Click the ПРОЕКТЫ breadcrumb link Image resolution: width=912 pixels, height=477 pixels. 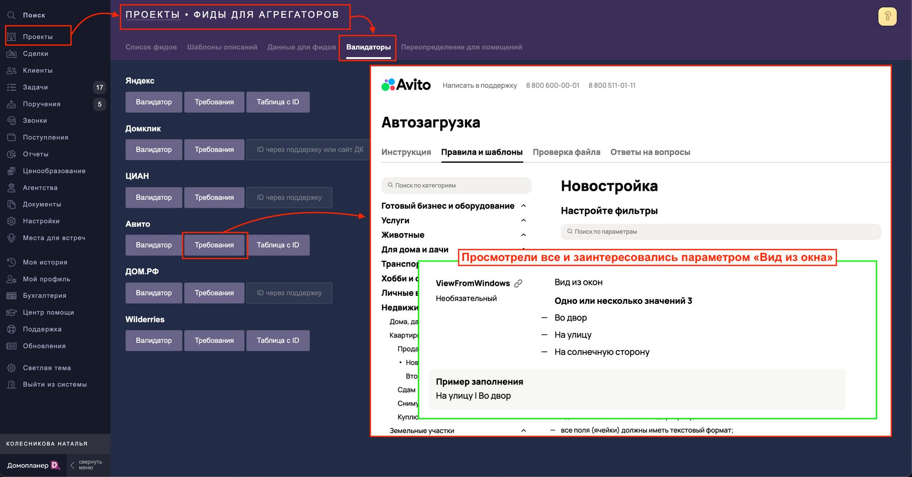[x=153, y=15]
